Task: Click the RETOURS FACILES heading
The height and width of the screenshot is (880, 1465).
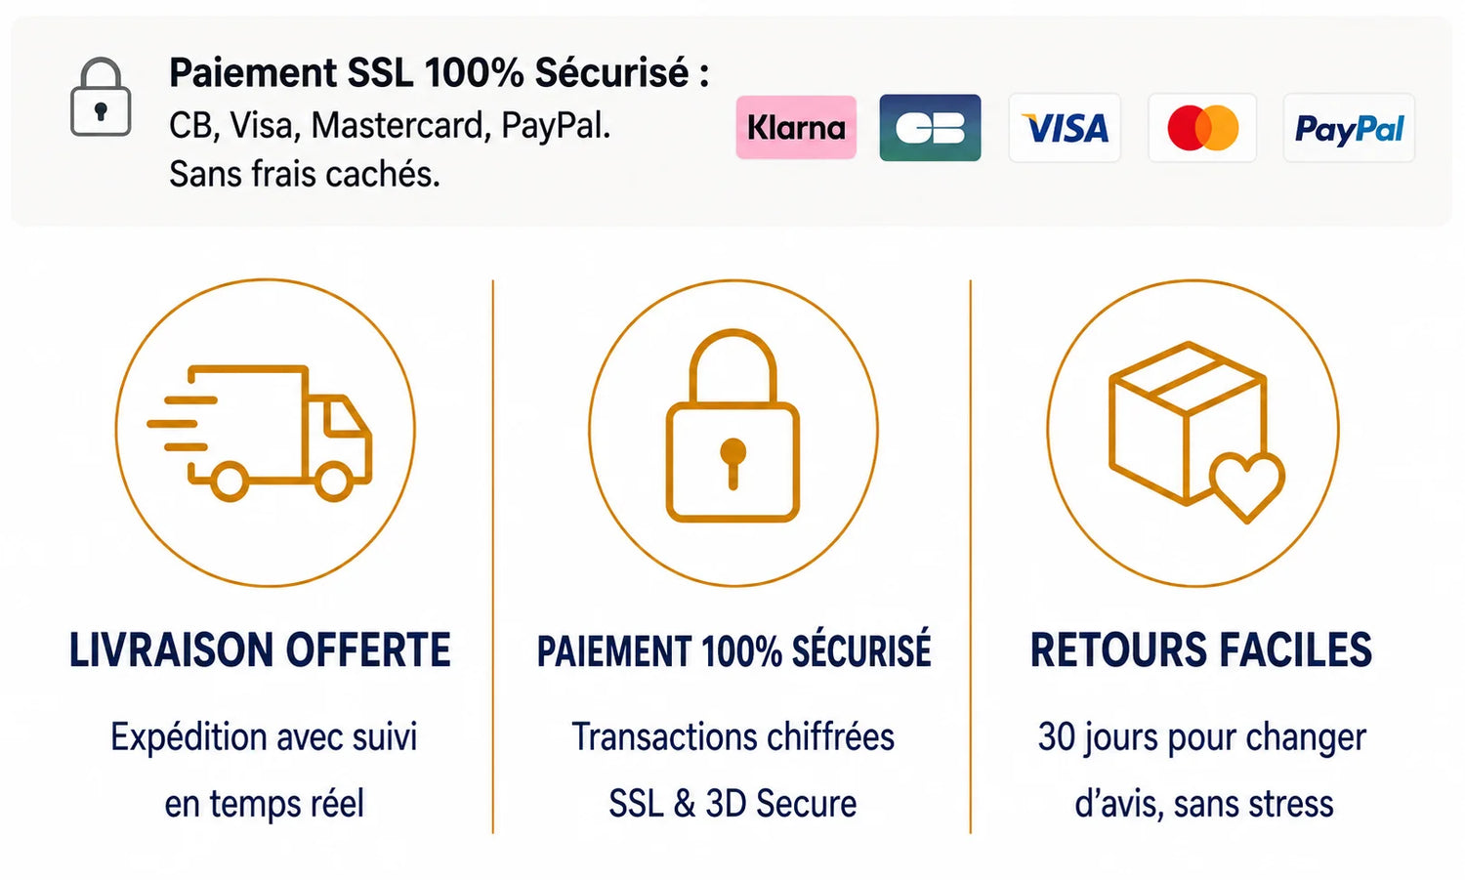Action: pos(1201,650)
